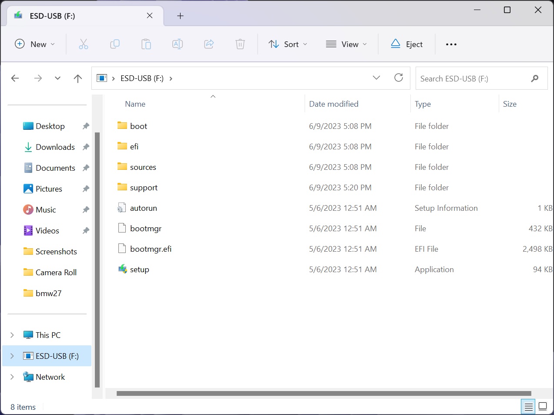Click the 2,498 KB size cell
Screen dimensions: 554x415
(x=537, y=249)
